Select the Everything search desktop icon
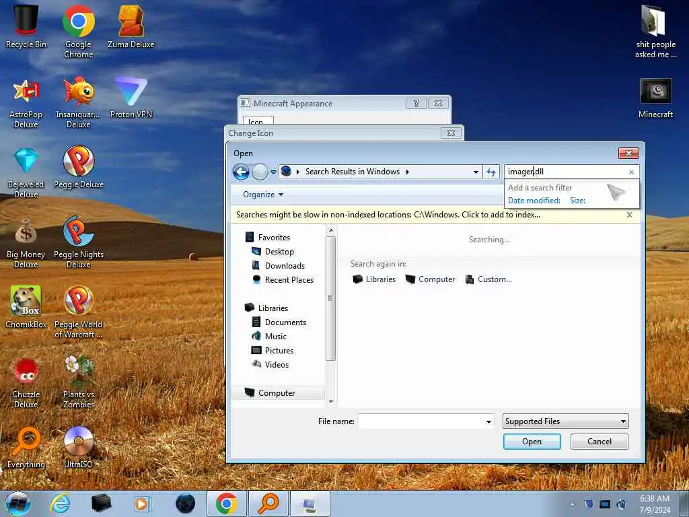 tap(26, 448)
